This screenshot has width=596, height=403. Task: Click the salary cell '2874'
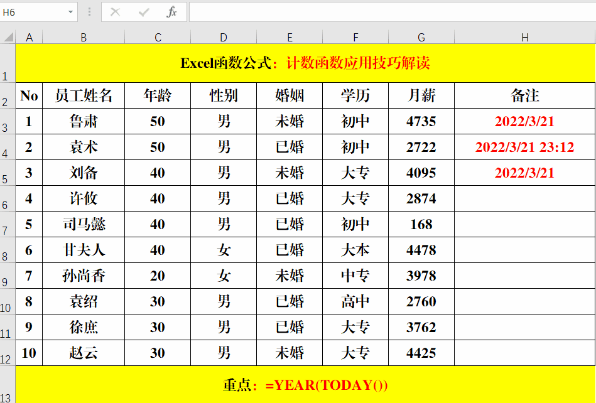tap(421, 198)
